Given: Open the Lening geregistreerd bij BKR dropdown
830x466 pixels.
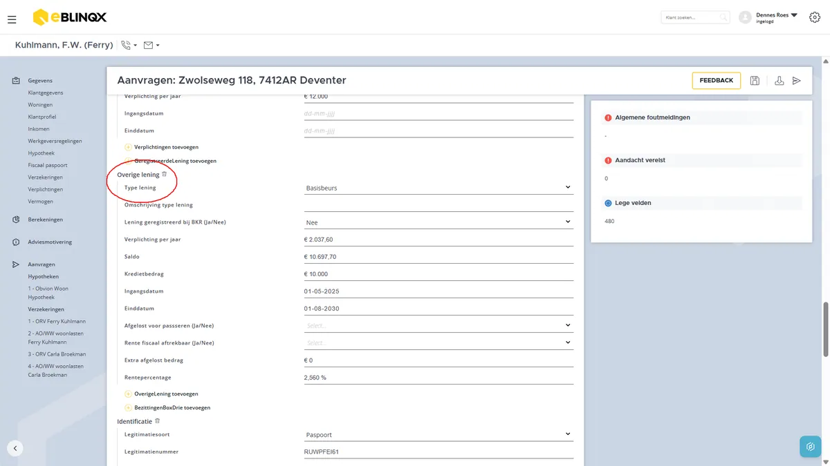Looking at the screenshot, I should point(439,222).
